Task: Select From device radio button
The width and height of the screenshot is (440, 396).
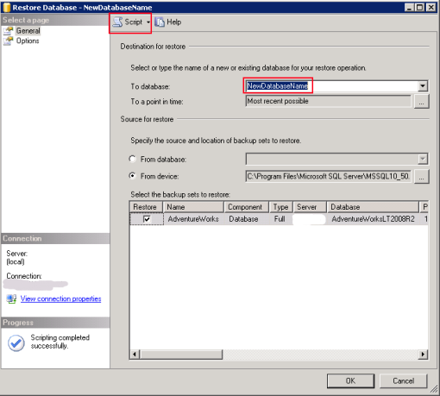Action: [132, 176]
